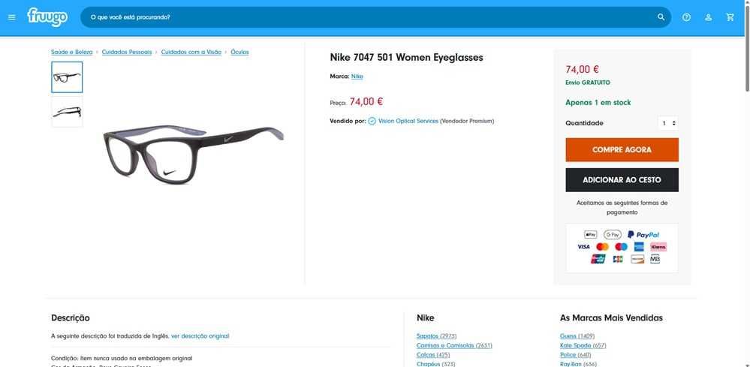Select the side view glasses thumbnail
Viewport: 750px width, 367px height.
(67, 112)
